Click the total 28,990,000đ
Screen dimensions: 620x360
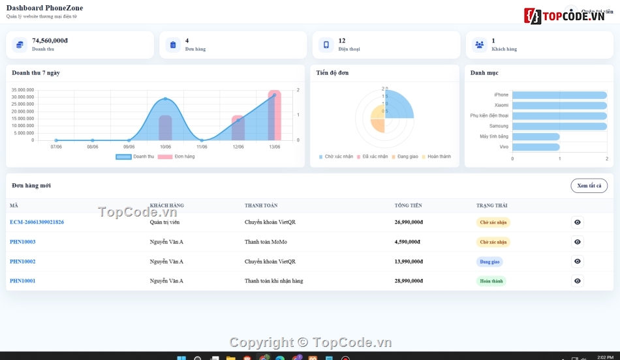(x=409, y=281)
